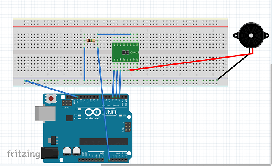Select the Arduino USB port
Image resolution: width=272 pixels, height=166 pixels.
[45, 114]
